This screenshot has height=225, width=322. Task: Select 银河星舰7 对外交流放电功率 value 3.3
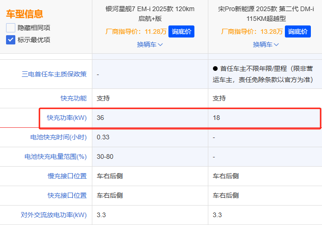click(101, 215)
